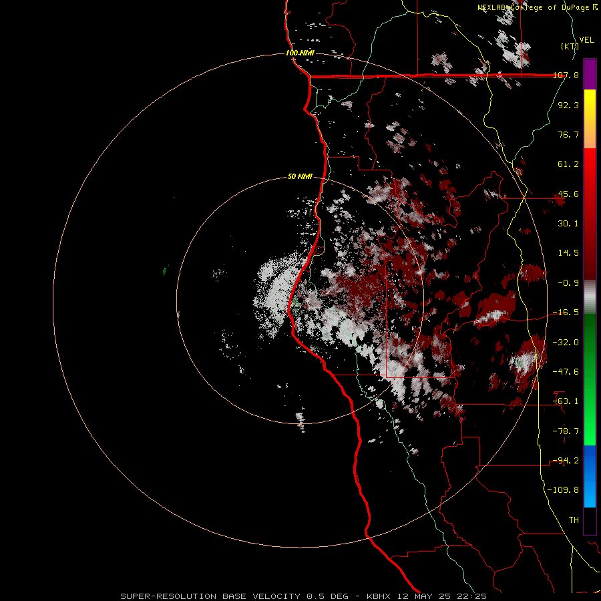Select the -94.2 scale value
This screenshot has height=601, width=601.
point(566,461)
